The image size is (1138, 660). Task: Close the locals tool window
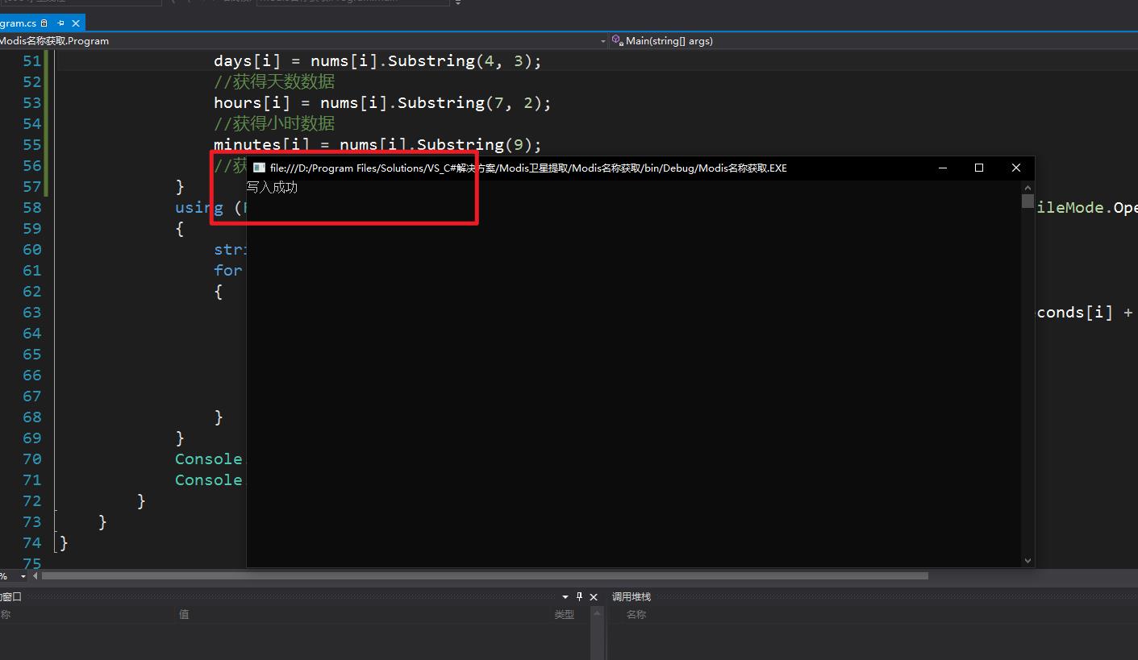click(x=594, y=597)
